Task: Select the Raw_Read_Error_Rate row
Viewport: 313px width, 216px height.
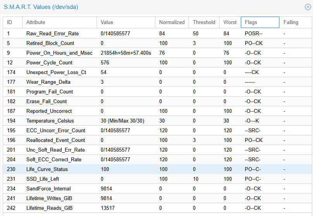Action: pos(52,34)
